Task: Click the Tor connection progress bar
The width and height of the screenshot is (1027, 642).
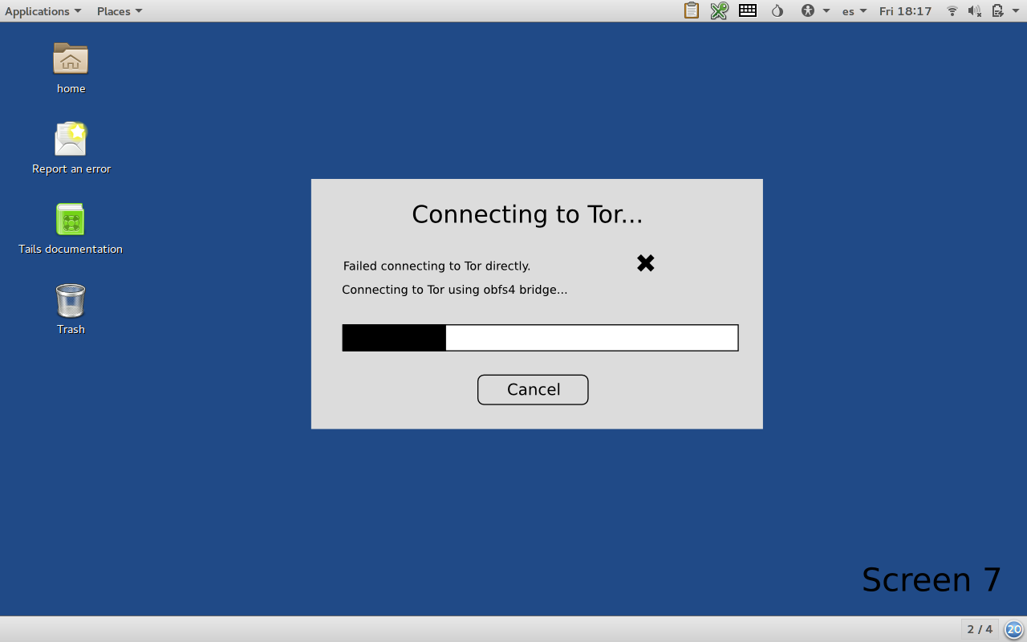Action: point(540,338)
